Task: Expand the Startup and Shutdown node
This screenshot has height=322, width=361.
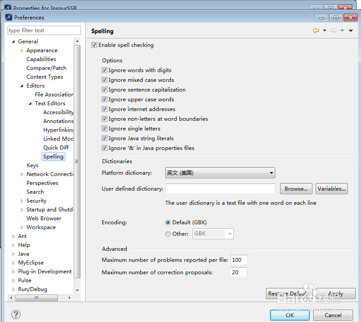Action: click(22, 210)
